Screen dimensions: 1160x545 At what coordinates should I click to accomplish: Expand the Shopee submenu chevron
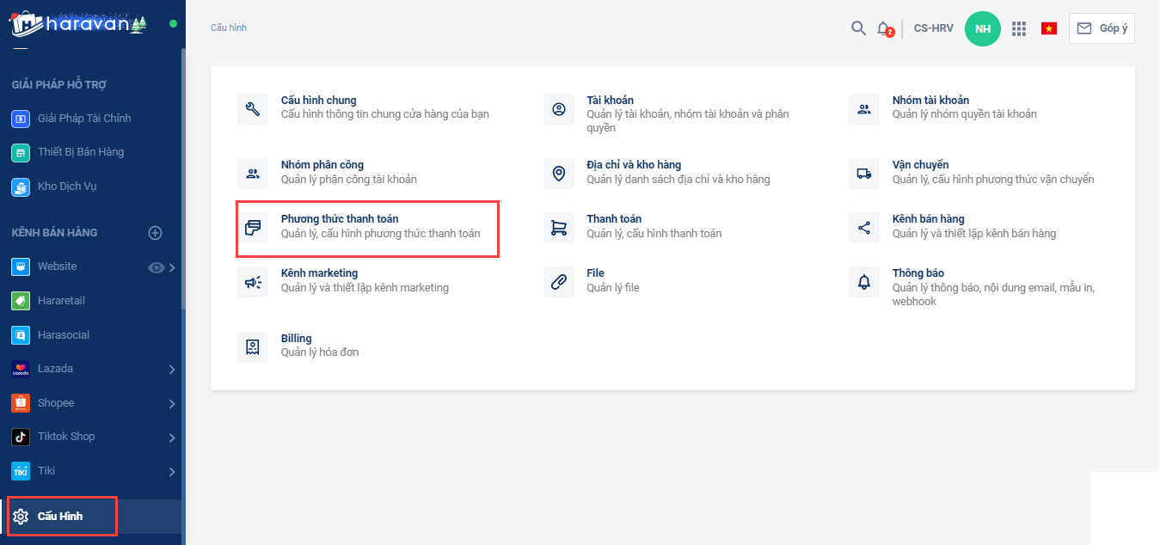[172, 404]
